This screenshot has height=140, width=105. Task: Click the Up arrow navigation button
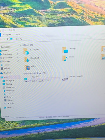[7, 39]
